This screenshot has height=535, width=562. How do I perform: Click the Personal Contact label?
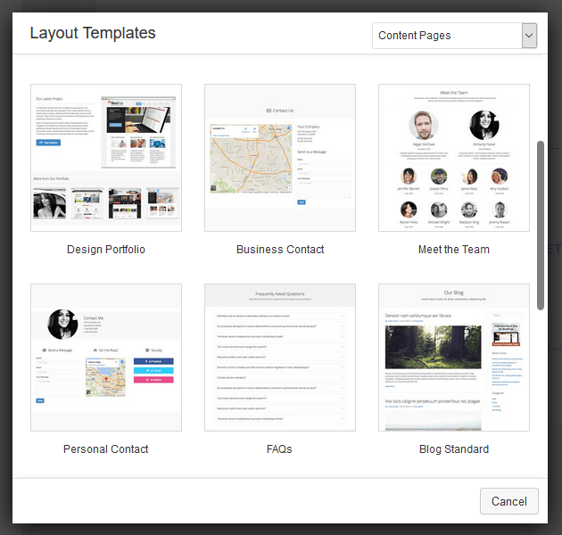point(106,449)
